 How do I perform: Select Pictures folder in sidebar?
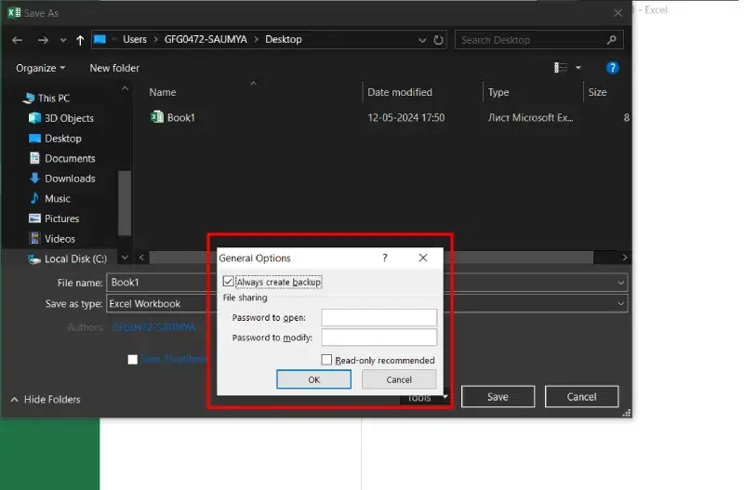coord(54,219)
